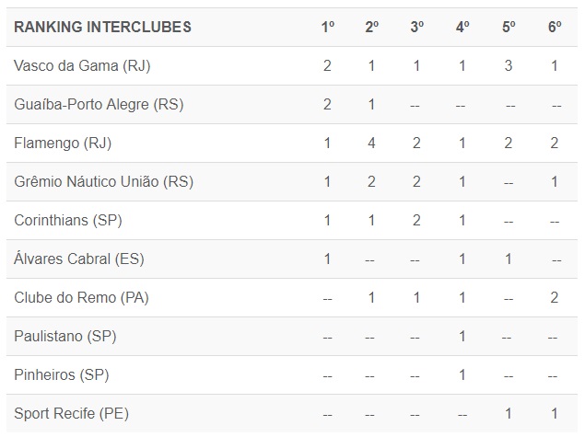Click the 2º column header
This screenshot has width=585, height=437.
point(372,27)
